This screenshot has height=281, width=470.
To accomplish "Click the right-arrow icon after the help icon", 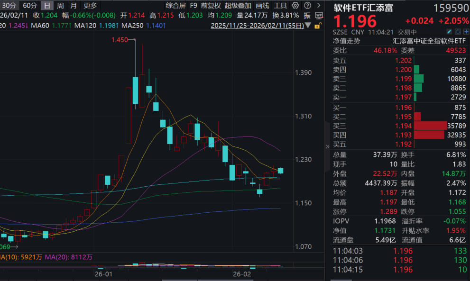I will pos(319,6).
